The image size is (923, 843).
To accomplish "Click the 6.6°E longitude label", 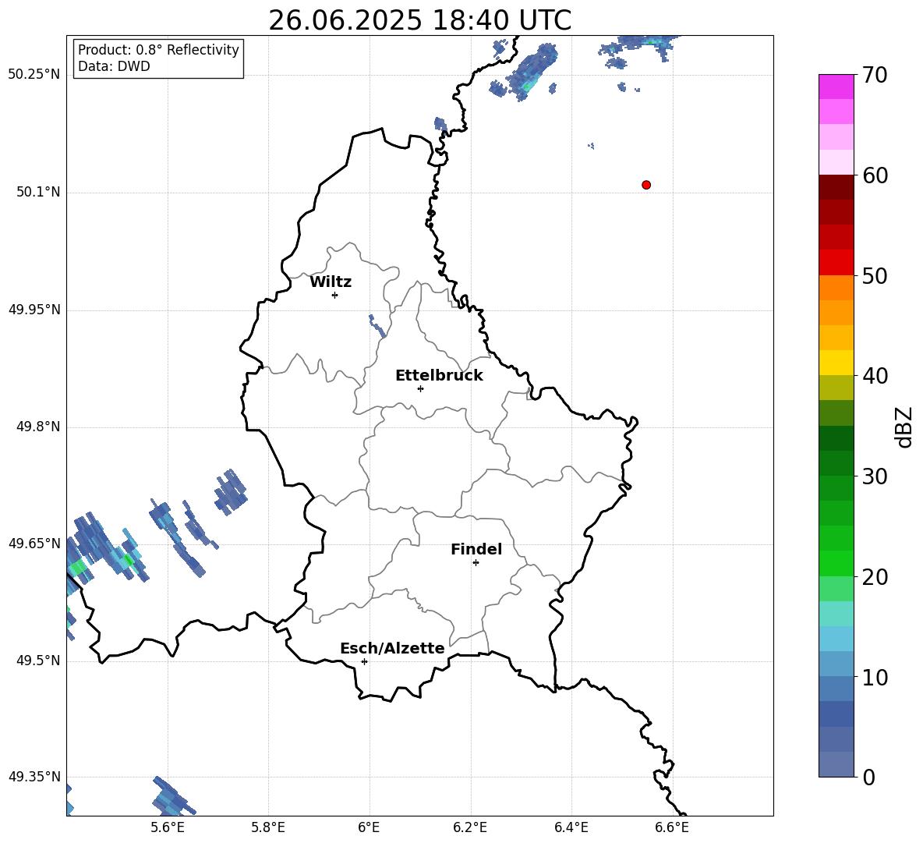I will (x=672, y=827).
